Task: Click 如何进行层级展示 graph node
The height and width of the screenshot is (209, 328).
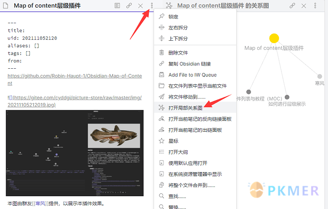Action: point(287,97)
